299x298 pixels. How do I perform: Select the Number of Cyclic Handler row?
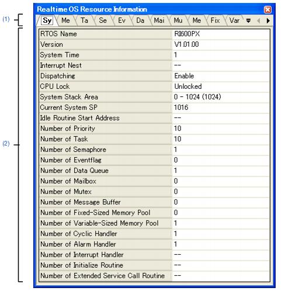[154, 234]
